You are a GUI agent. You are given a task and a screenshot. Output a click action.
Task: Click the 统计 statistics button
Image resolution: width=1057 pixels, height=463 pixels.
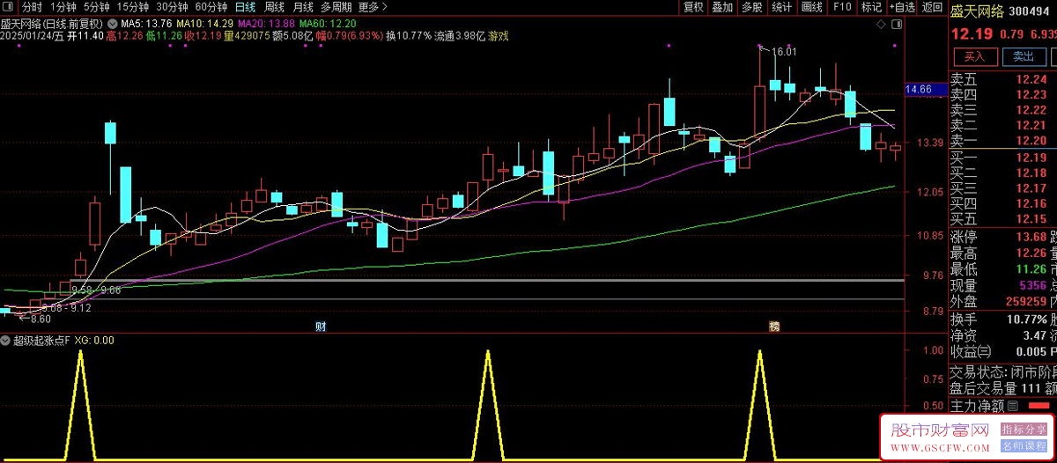[781, 7]
